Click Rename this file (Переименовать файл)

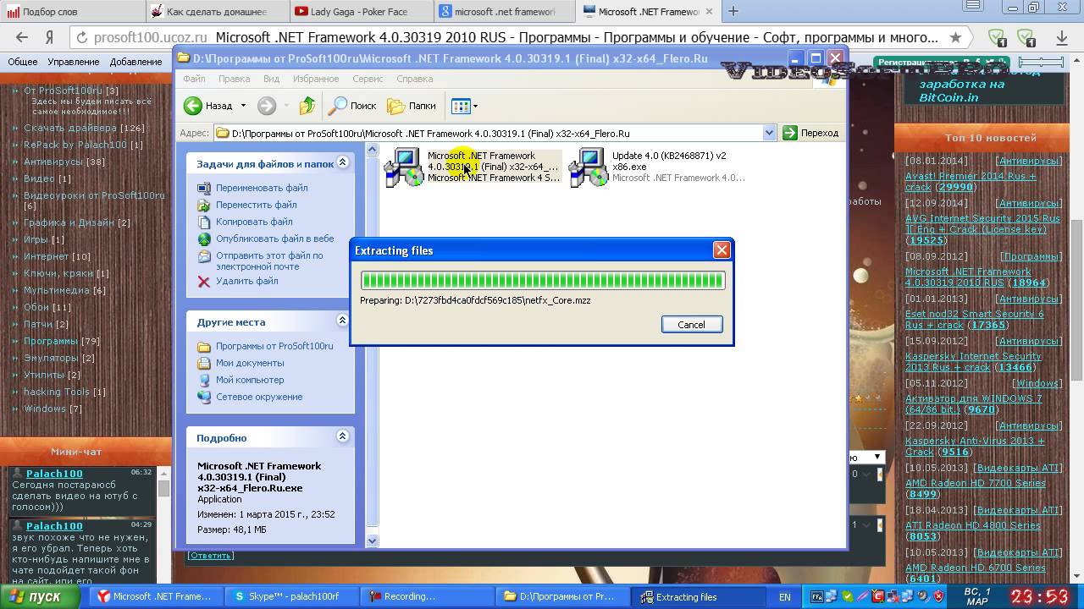(261, 188)
